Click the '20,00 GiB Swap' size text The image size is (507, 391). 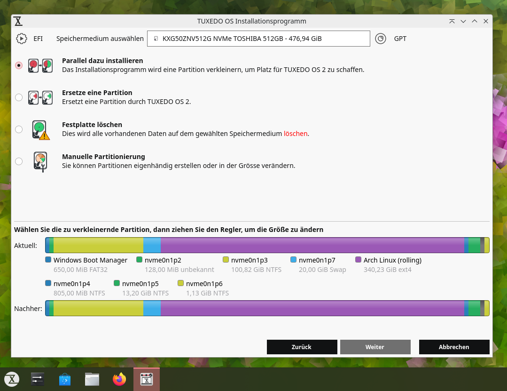pos(322,270)
